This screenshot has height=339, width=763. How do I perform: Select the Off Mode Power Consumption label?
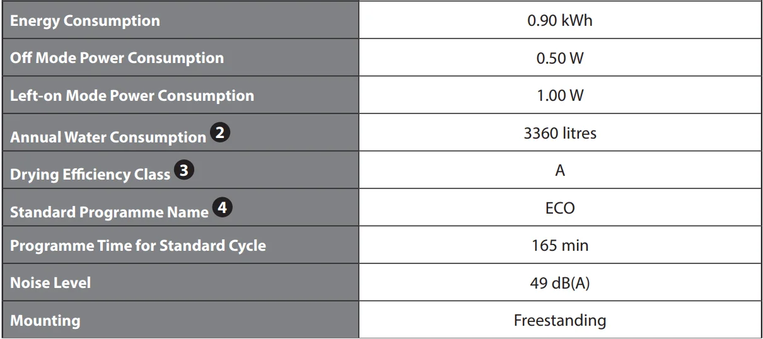coord(117,58)
